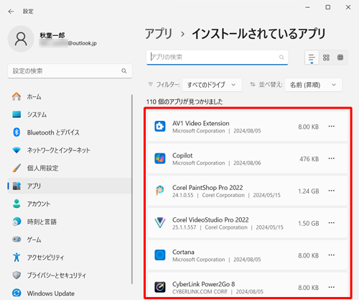Click the AV1 Video Extension app icon
The height and width of the screenshot is (300, 359).
click(160, 127)
